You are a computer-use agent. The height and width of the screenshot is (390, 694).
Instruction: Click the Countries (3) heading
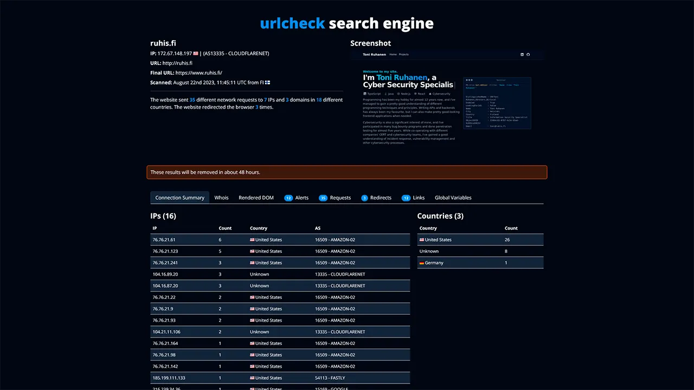pyautogui.click(x=440, y=216)
